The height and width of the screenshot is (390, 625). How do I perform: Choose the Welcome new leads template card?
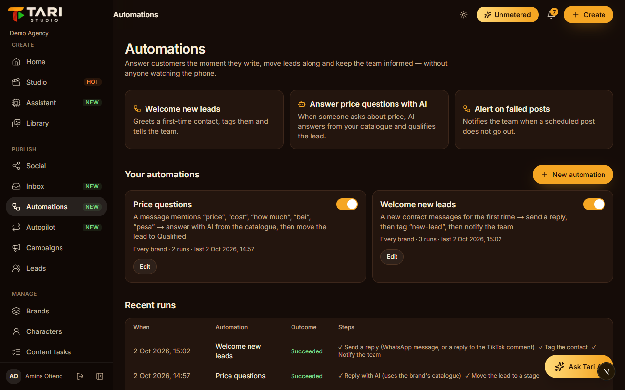tap(204, 119)
